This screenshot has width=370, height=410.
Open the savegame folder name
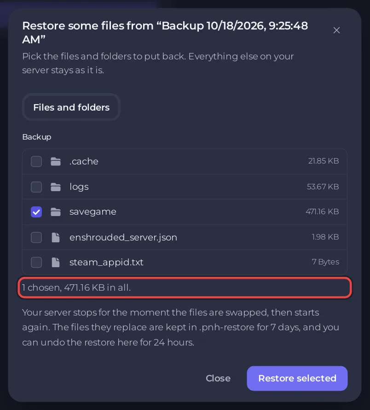tap(93, 212)
